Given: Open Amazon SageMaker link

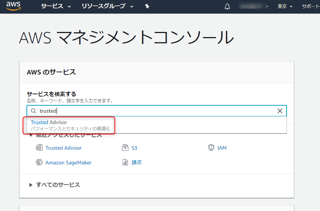Looking at the screenshot, I should (x=68, y=163).
